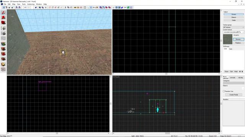Move VisGroup up with arrow button
This screenshot has height=137, width=245.
click(240, 72)
